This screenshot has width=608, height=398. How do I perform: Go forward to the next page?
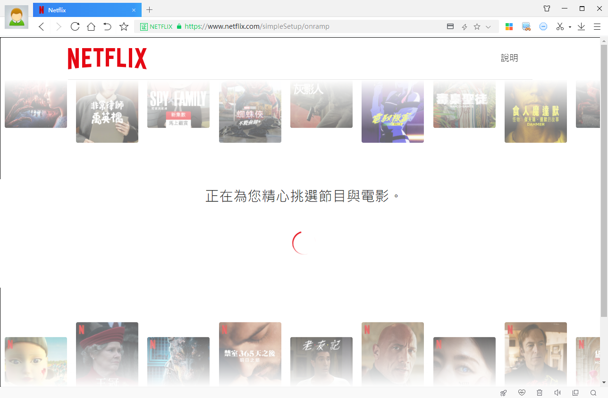59,27
